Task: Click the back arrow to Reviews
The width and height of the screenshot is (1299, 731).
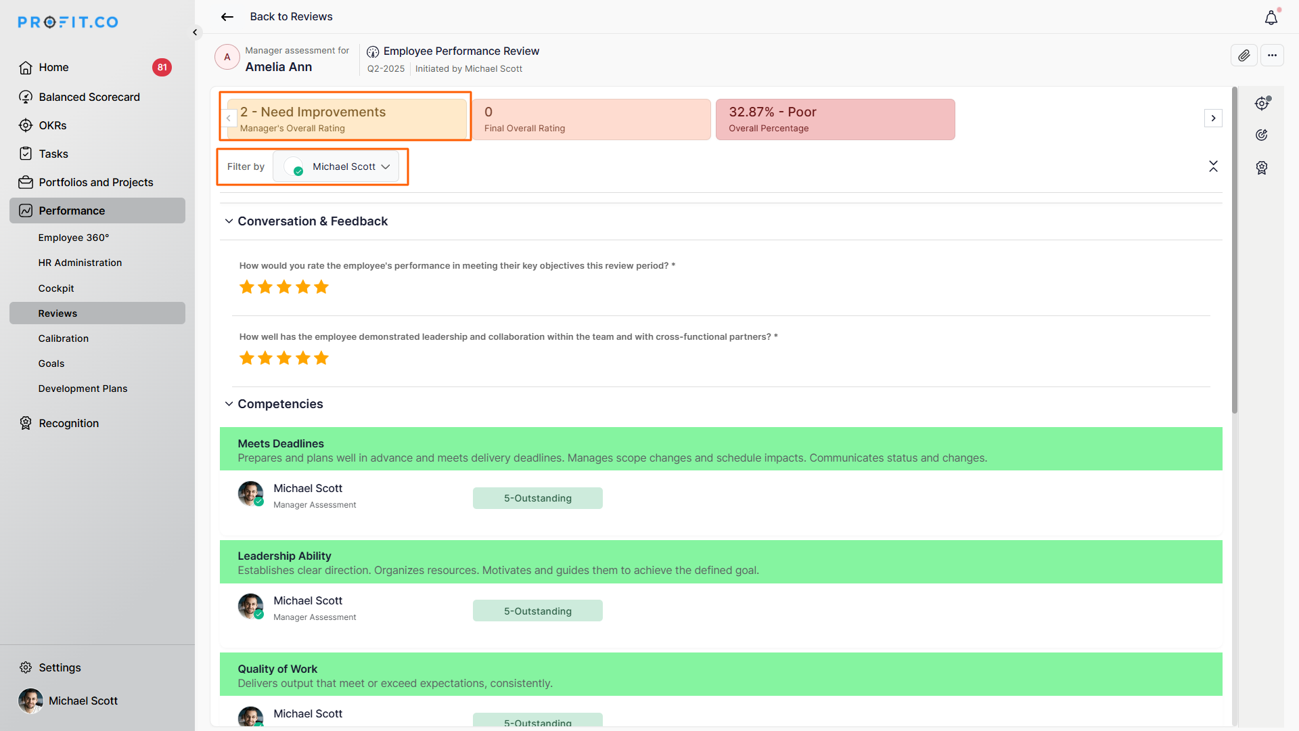Action: pyautogui.click(x=227, y=17)
